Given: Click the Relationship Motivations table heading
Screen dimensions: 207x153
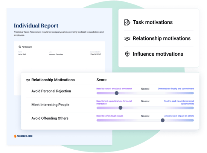Looking at the screenshot, I should click(x=53, y=80).
